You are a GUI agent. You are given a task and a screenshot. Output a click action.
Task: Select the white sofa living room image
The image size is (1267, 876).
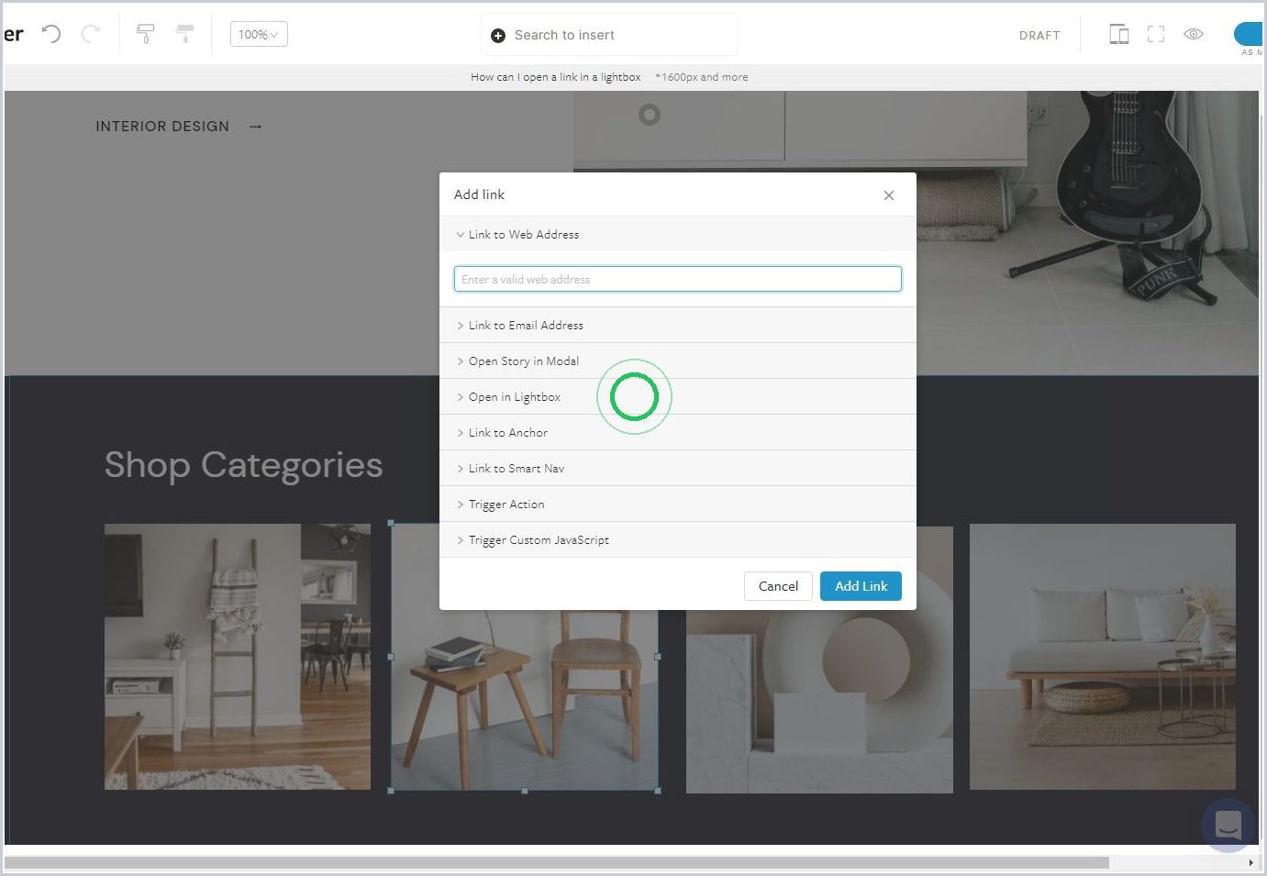(1103, 657)
